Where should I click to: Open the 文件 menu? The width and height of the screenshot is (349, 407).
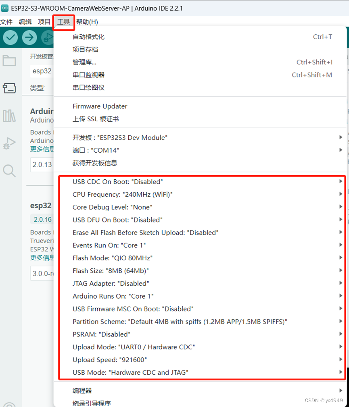coord(7,22)
